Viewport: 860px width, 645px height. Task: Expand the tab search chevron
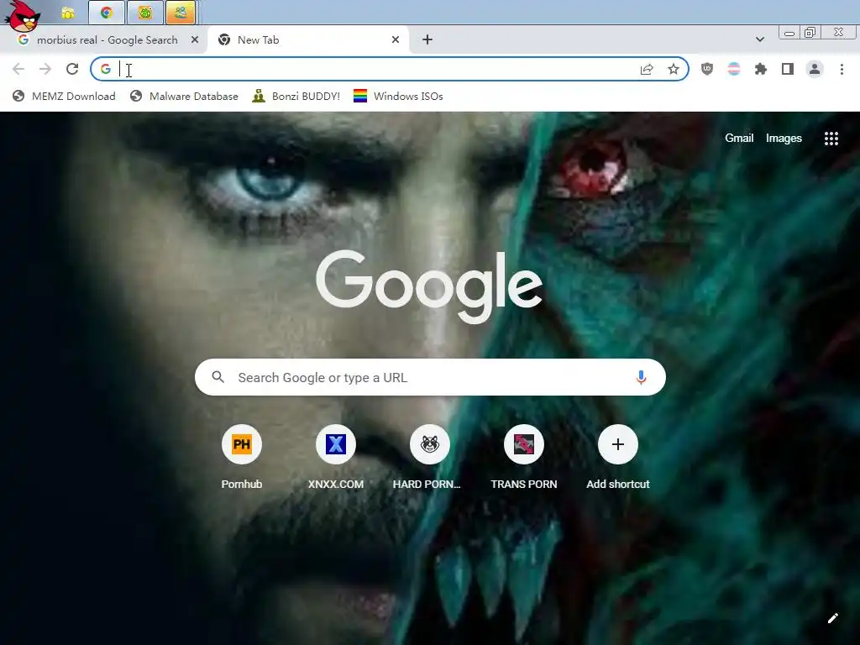pyautogui.click(x=759, y=39)
